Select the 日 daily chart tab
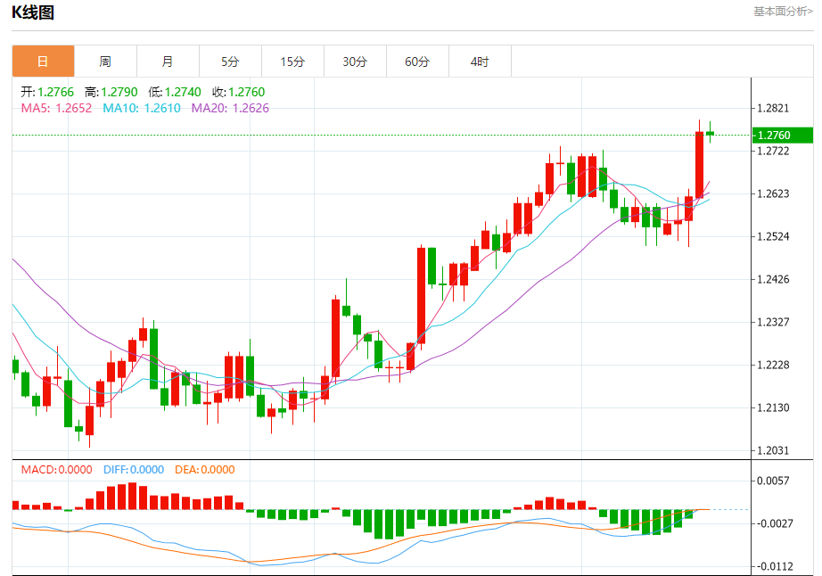 (43, 62)
